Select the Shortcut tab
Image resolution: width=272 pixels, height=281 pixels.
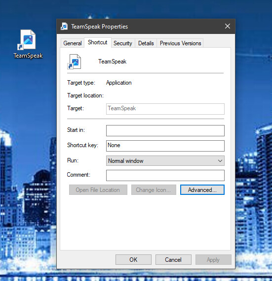click(98, 42)
